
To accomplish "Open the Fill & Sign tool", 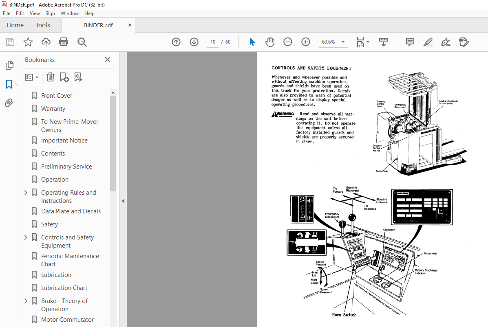I will click(446, 42).
